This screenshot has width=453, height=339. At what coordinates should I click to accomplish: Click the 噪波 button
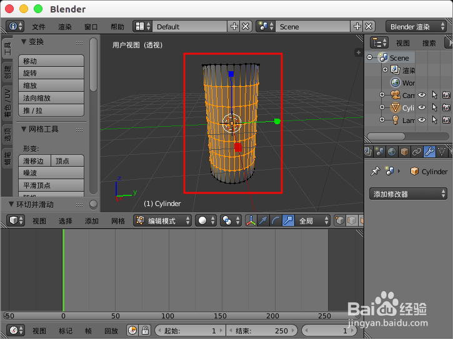[51, 173]
